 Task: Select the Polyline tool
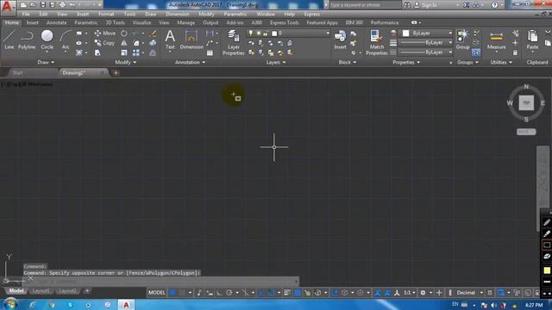click(27, 40)
